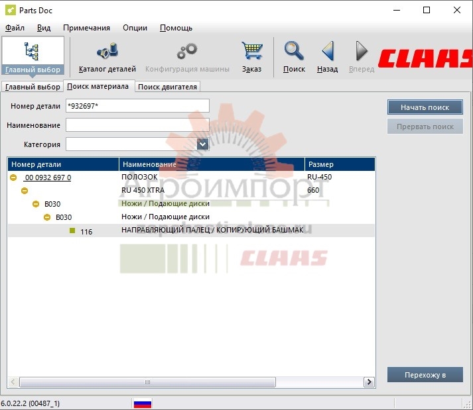Click the Parts Doc app icon in the title bar
Viewport: 473px width, 410px height.
[10, 10]
